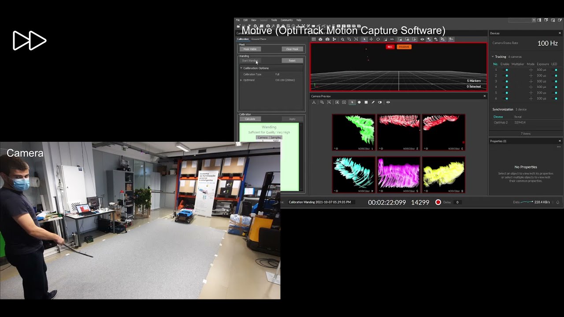Click the cube perspective view icon
The height and width of the screenshot is (317, 564).
(320, 39)
